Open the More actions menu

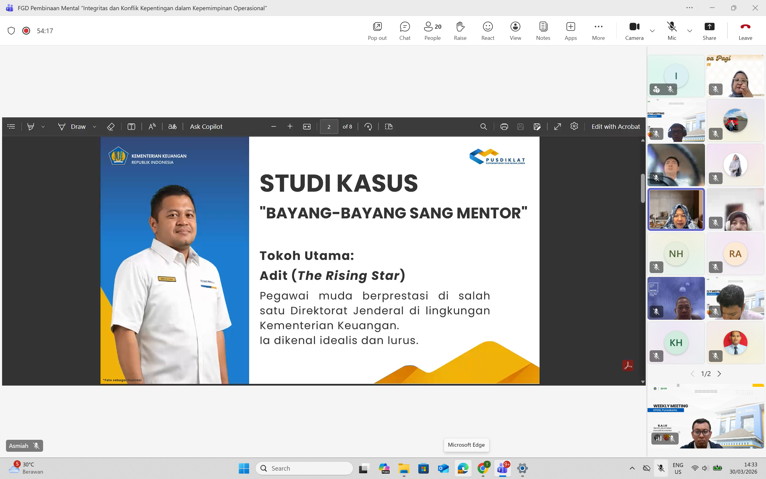[598, 27]
